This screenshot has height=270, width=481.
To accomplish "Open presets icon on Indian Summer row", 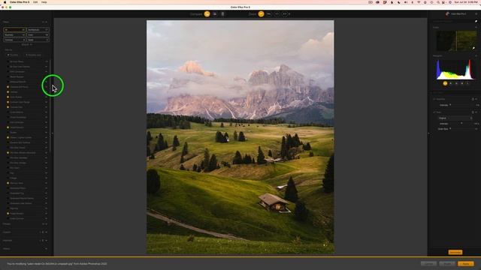I will tap(47, 218).
